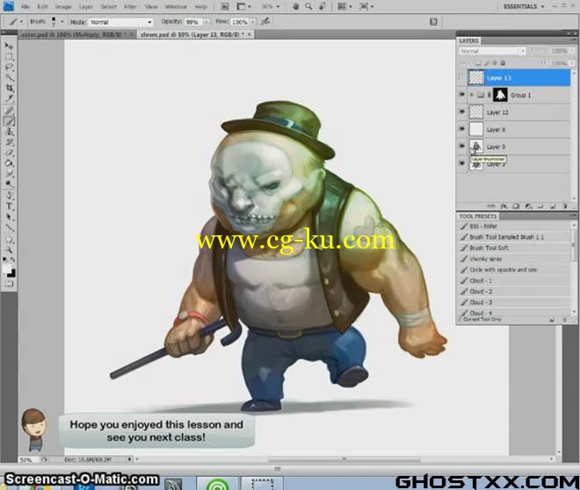Toggle lock transparent pixels

click(478, 63)
